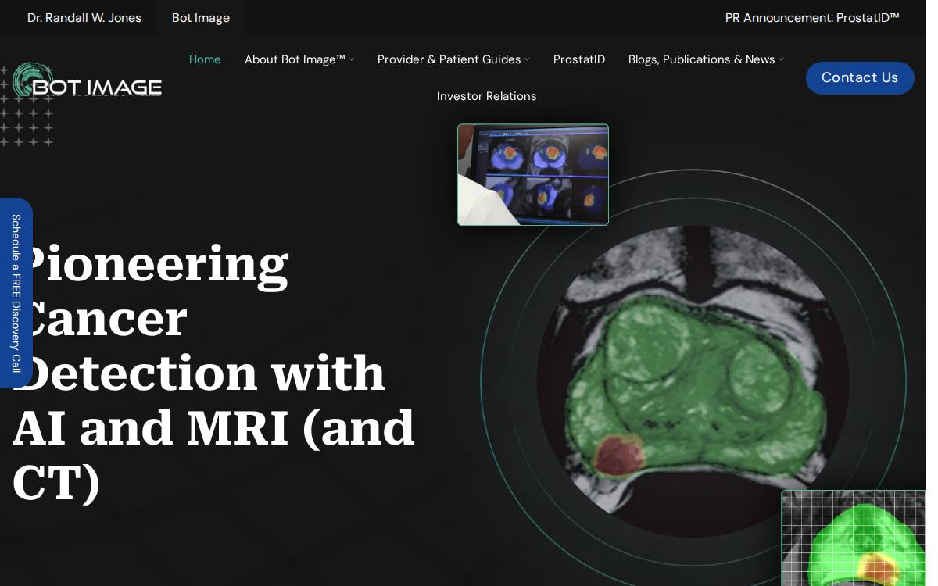The height and width of the screenshot is (586, 938).
Task: Click the Pioneering Cancer Detection headline
Action: pos(213,373)
